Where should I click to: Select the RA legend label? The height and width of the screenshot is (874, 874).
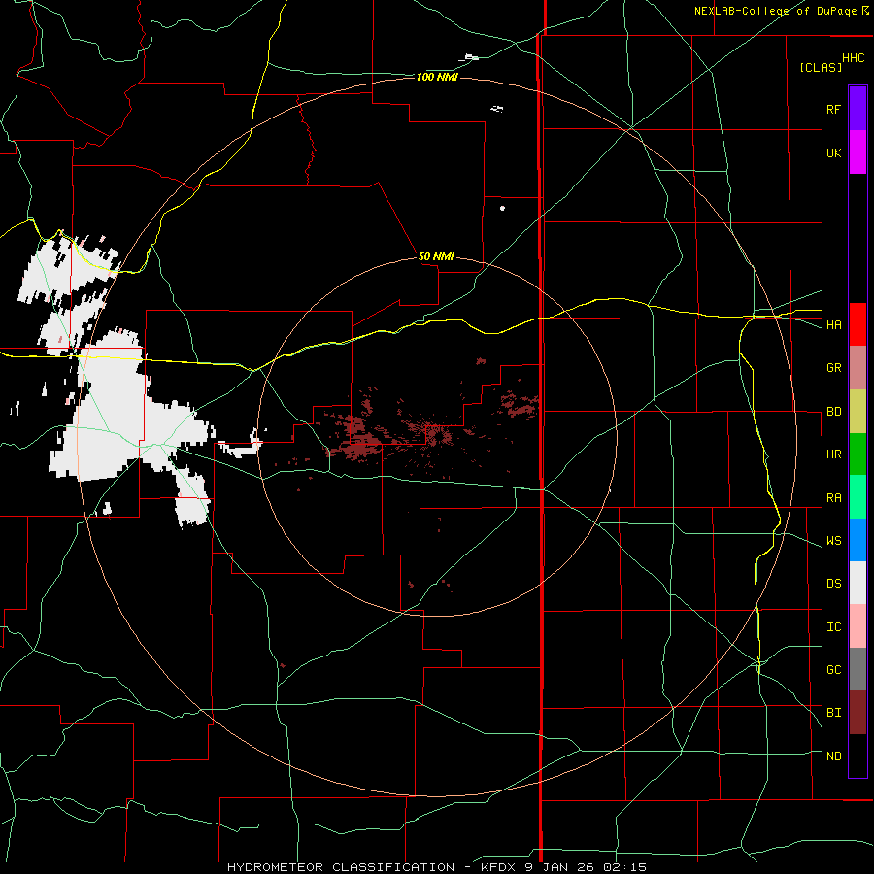(833, 498)
